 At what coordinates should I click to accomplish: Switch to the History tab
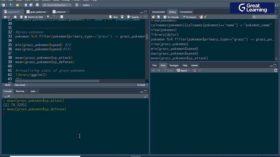pos(172,12)
